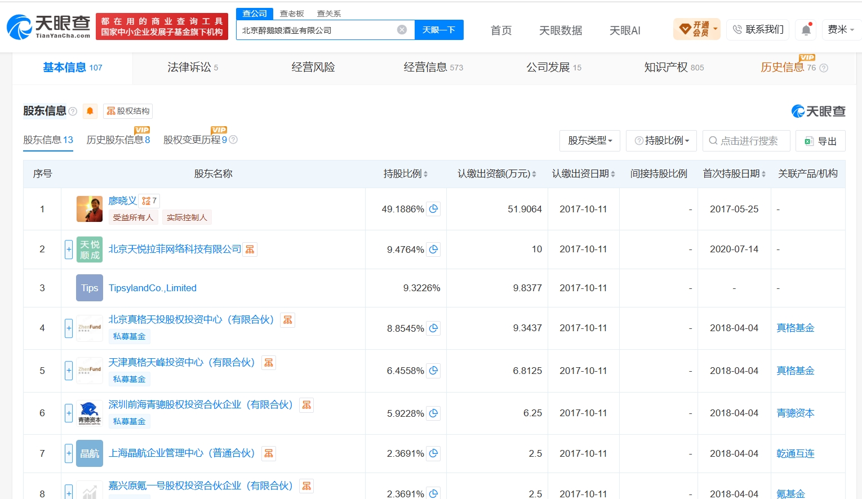The width and height of the screenshot is (862, 499).
Task: Open help icon next to 历史信息 tab
Action: click(x=824, y=68)
